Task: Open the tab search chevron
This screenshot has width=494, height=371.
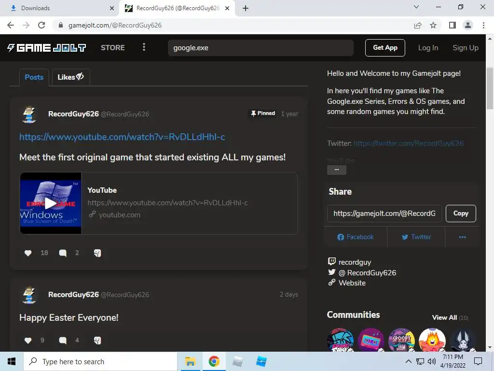Action: [416, 7]
